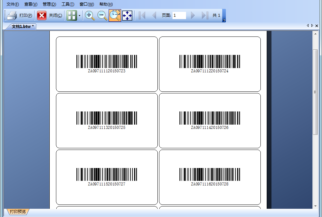322x217 pixels.
Task: Open the 帮助(H) menu
Action: pos(106,4)
